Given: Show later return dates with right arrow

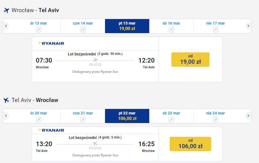Looking at the screenshot, I should click(248, 116).
